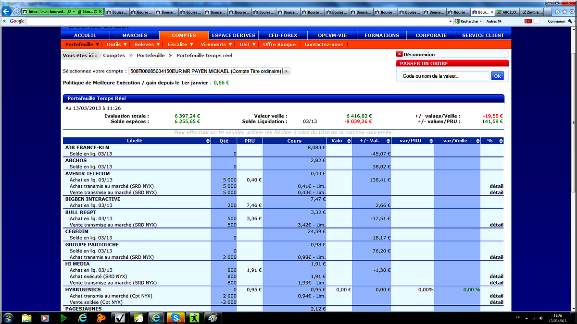Select the COMPTES tab
The width and height of the screenshot is (577, 324).
[184, 35]
